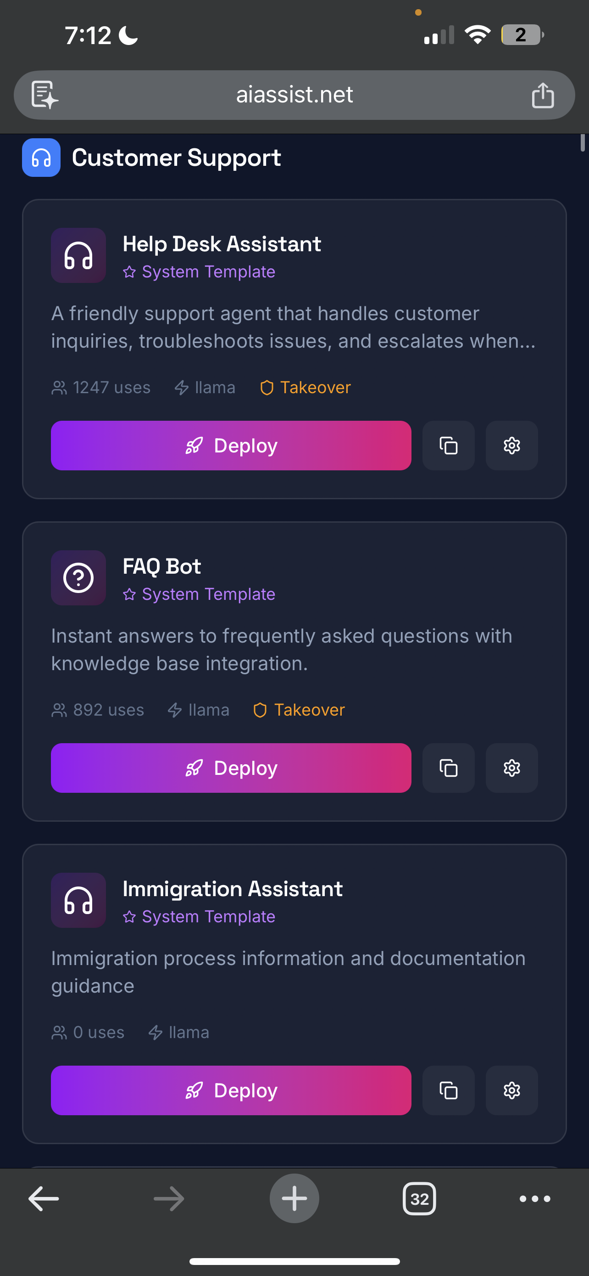
Task: Duplicate the FAQ Bot template
Action: [x=448, y=768]
